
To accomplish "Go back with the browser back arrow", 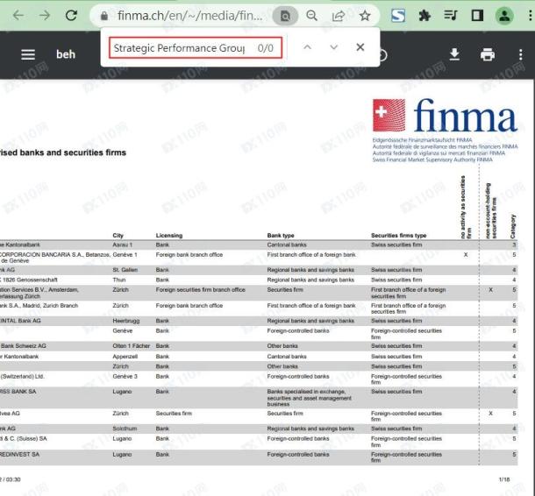I will 18,16.
